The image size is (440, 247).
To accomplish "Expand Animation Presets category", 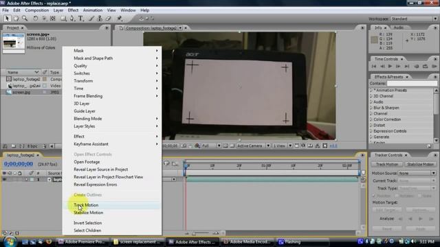I will 371,90.
